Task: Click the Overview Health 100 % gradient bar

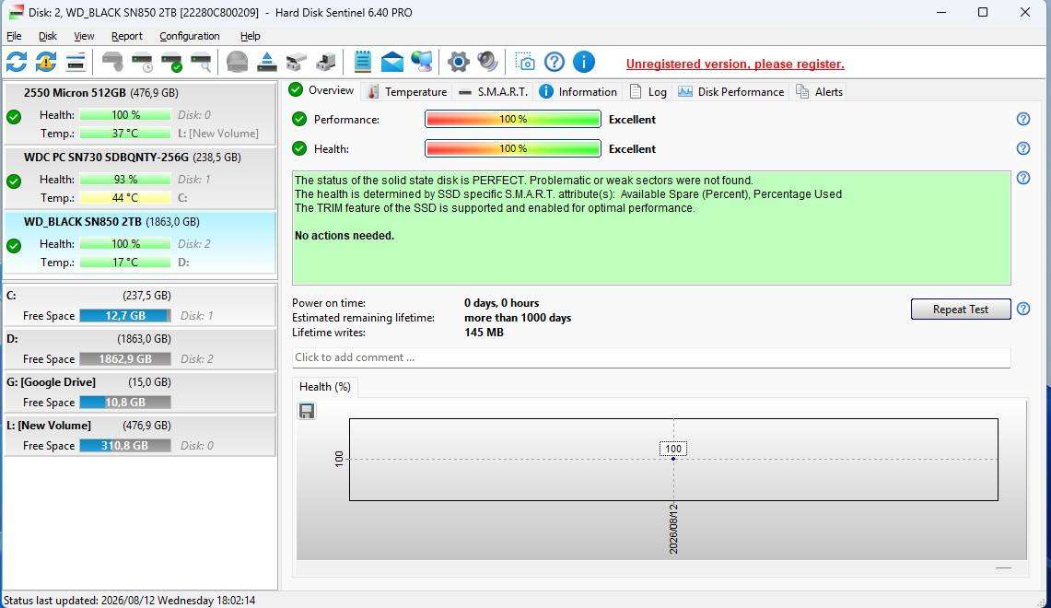Action: [x=513, y=149]
